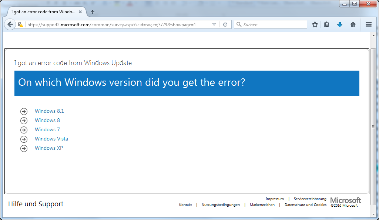Open the Impressum footer link
This screenshot has width=379, height=220.
click(x=275, y=199)
